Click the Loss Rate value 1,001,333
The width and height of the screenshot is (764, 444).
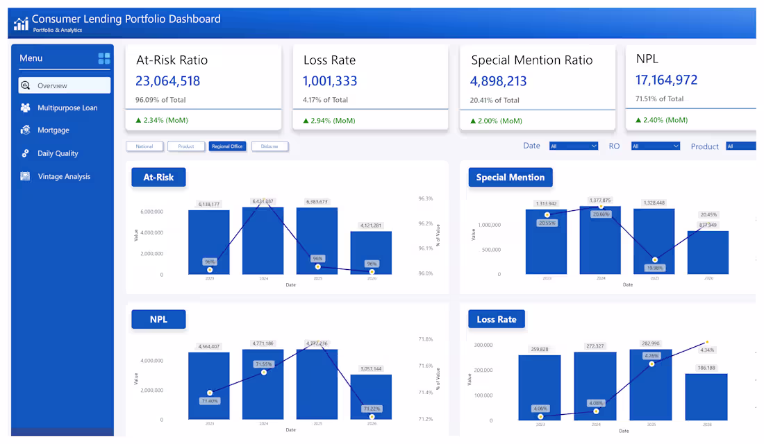[330, 80]
